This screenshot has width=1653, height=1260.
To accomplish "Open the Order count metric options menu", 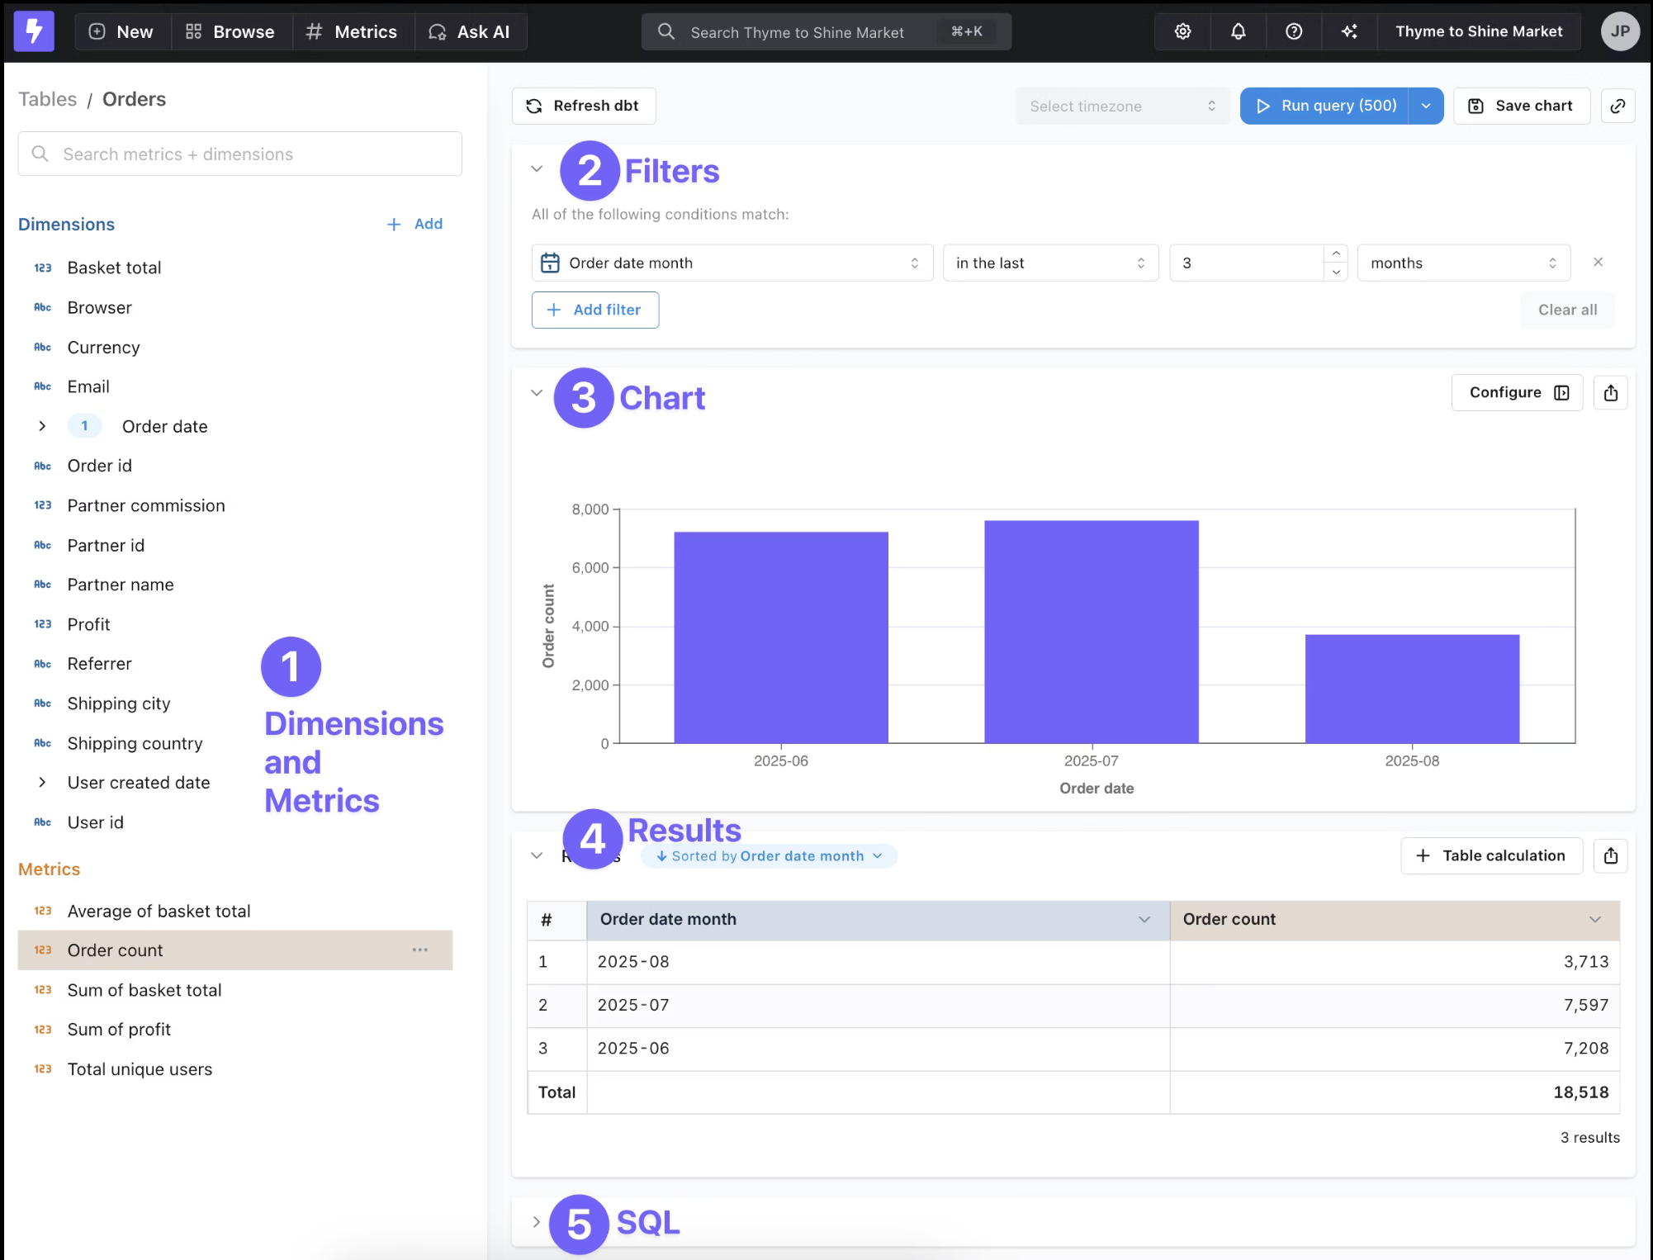I will point(420,950).
